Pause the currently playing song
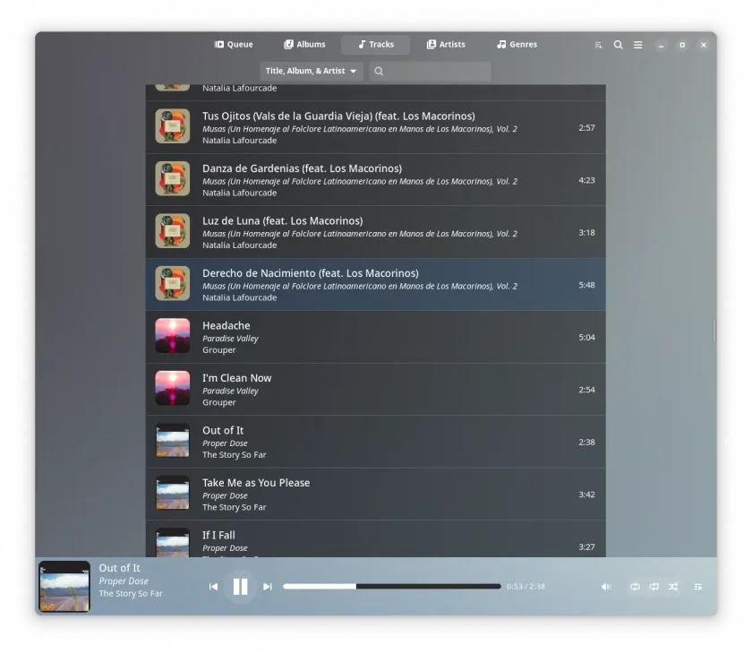 pos(240,586)
